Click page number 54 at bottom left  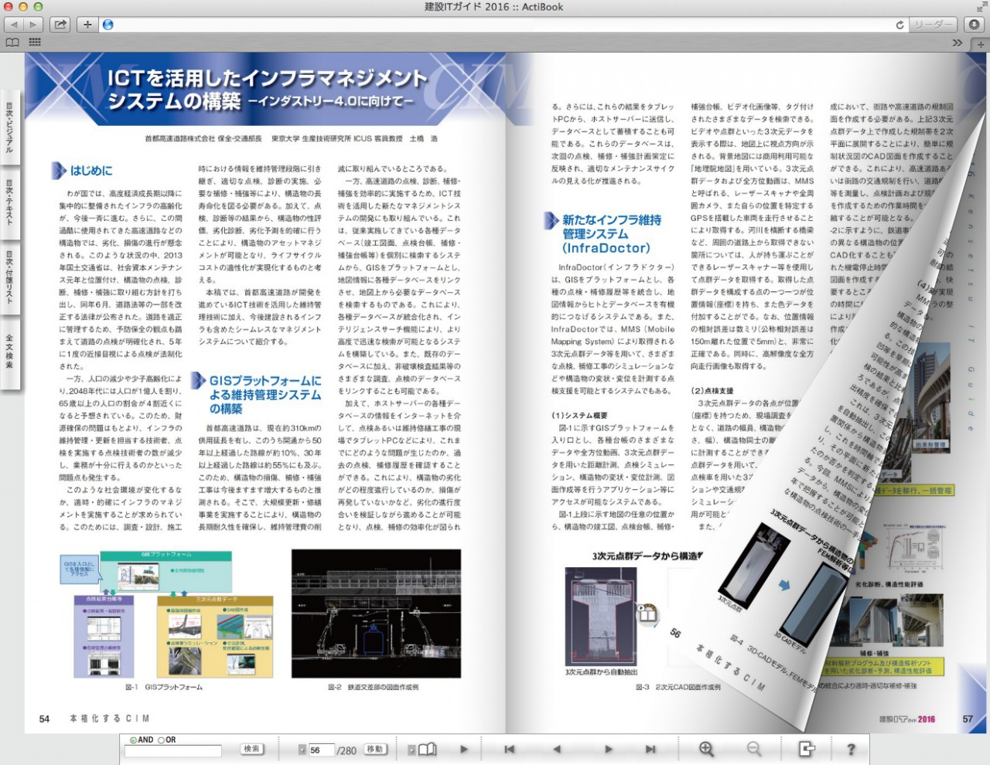pyautogui.click(x=44, y=719)
